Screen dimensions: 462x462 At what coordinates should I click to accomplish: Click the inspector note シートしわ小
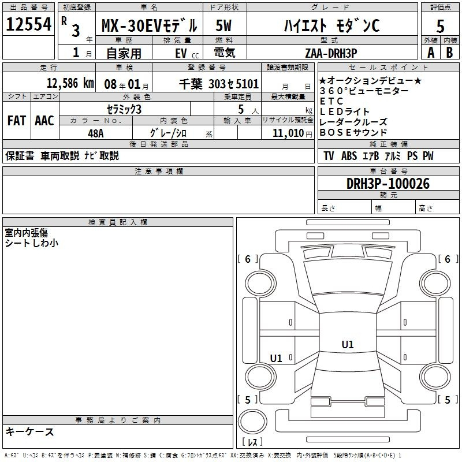coord(32,243)
